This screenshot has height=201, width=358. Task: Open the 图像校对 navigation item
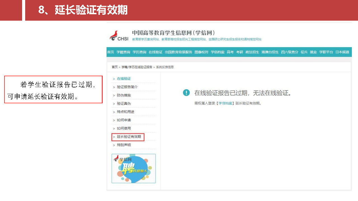(x=201, y=52)
